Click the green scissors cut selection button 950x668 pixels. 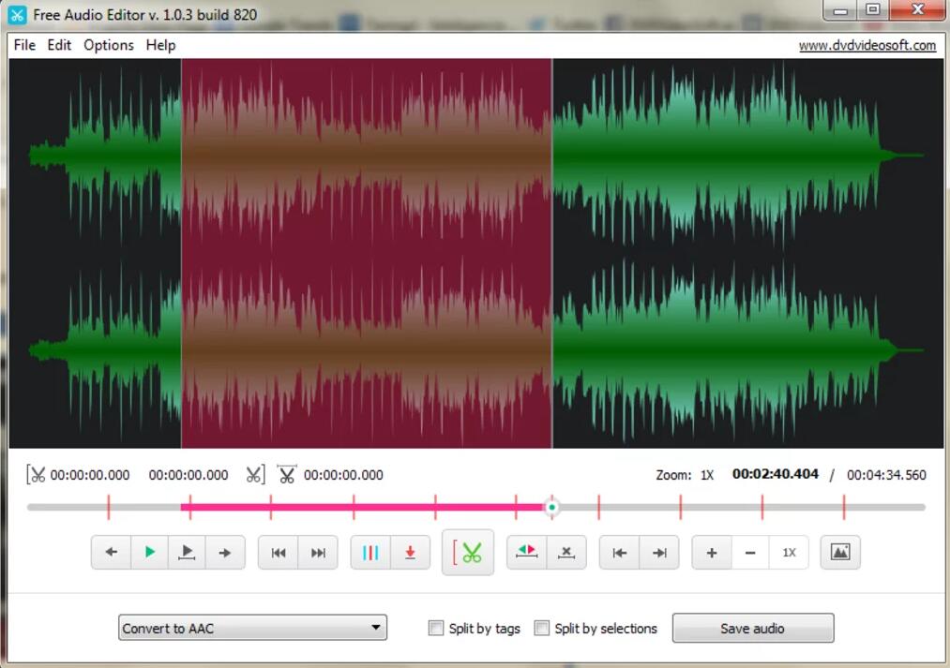coord(468,553)
